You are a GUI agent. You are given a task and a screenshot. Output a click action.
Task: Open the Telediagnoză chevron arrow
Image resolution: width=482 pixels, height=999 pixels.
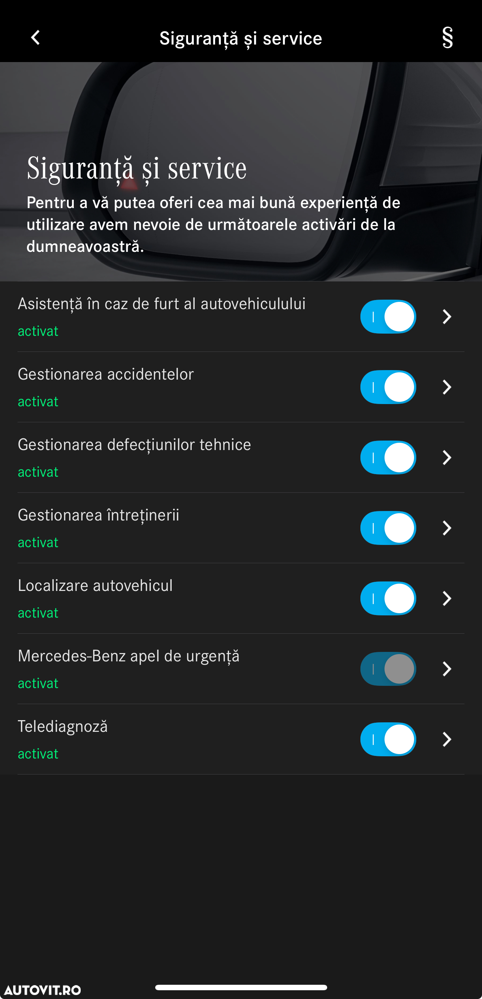(x=447, y=739)
